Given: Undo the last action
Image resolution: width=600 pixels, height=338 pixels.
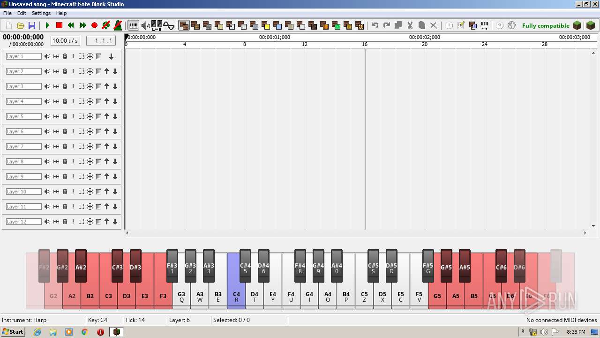Looking at the screenshot, I should 375,25.
